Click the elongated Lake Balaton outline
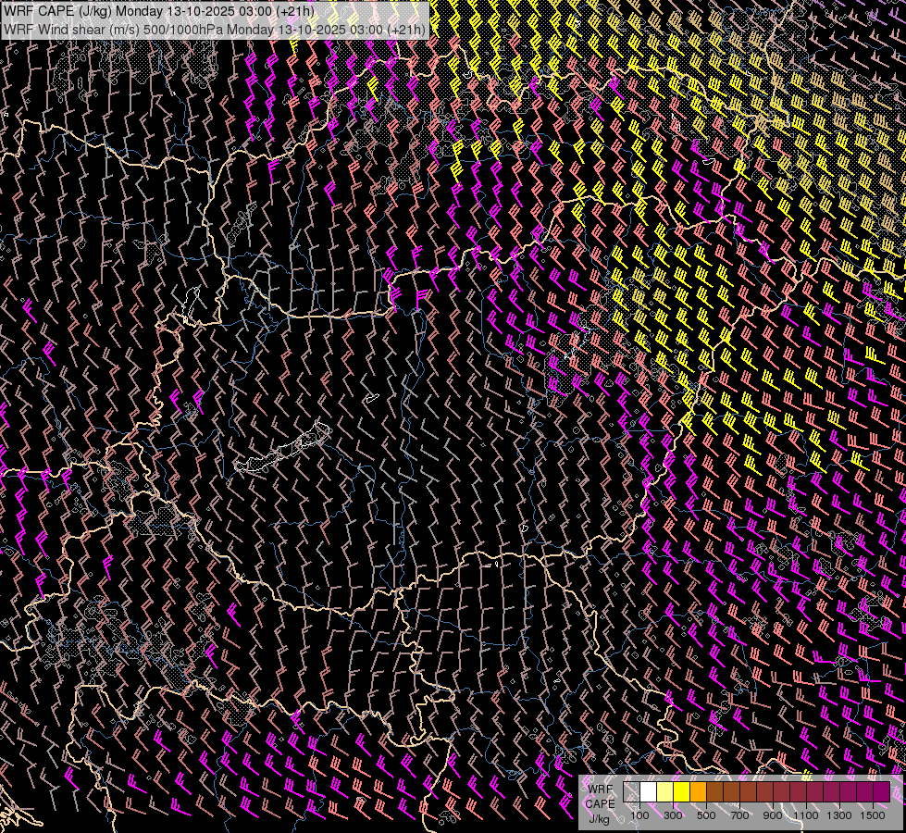Image resolution: width=906 pixels, height=833 pixels. (x=282, y=449)
